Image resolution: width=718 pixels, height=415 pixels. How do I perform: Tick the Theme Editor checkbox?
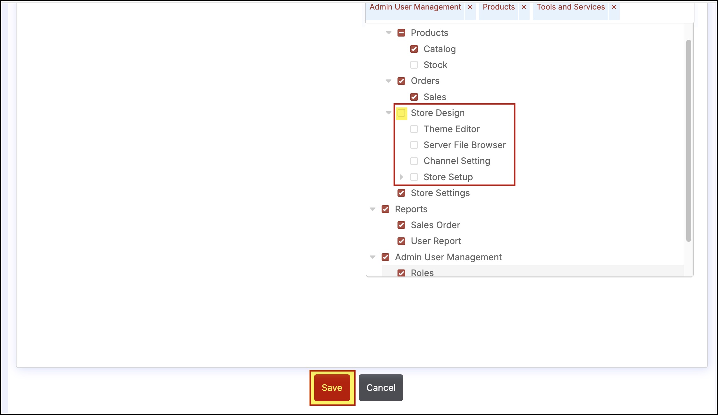(414, 129)
